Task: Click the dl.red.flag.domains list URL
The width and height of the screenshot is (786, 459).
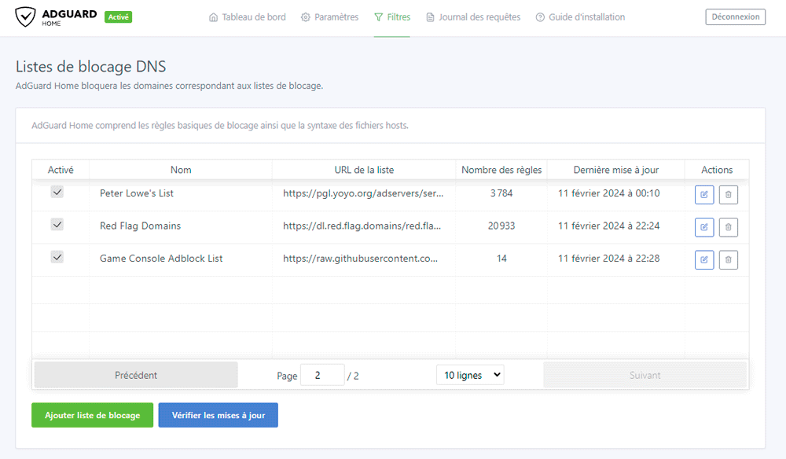Action: (x=362, y=226)
